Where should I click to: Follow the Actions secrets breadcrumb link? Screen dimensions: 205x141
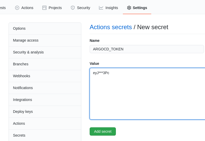click(x=111, y=27)
